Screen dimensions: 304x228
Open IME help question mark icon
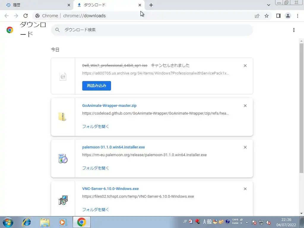click(x=228, y=221)
